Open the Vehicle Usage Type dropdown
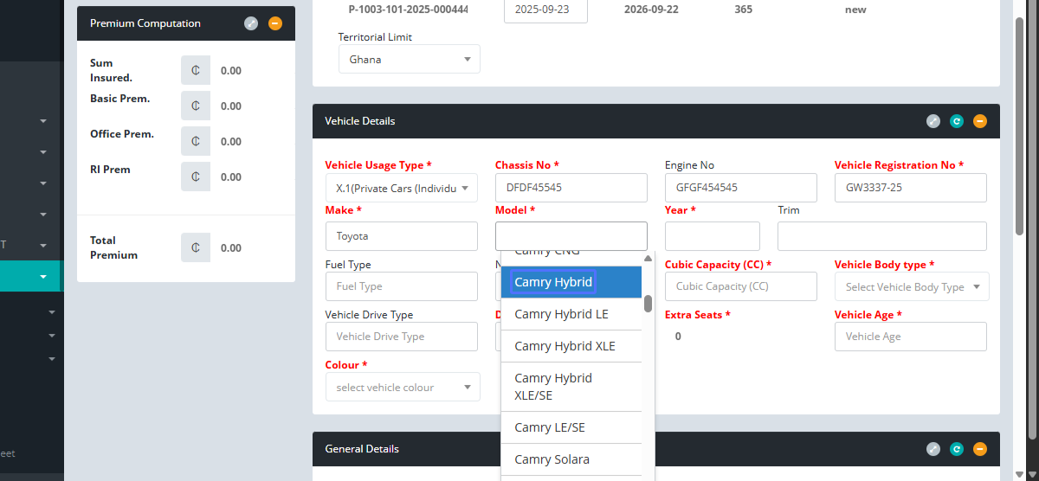The width and height of the screenshot is (1039, 481). pos(401,188)
